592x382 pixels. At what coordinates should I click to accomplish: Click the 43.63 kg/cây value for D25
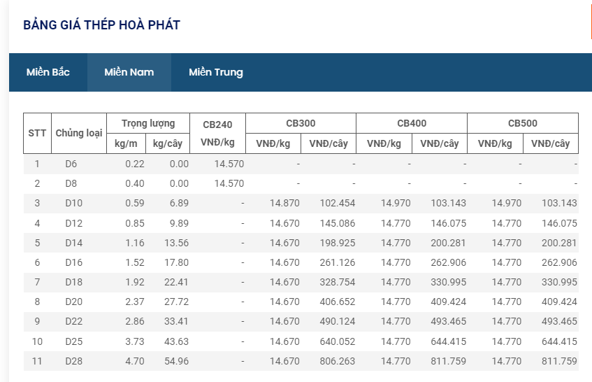pos(176,341)
